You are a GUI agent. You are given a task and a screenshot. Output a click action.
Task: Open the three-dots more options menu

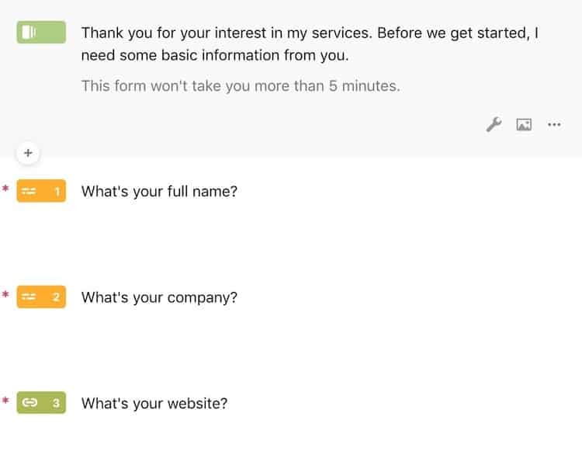click(x=554, y=124)
